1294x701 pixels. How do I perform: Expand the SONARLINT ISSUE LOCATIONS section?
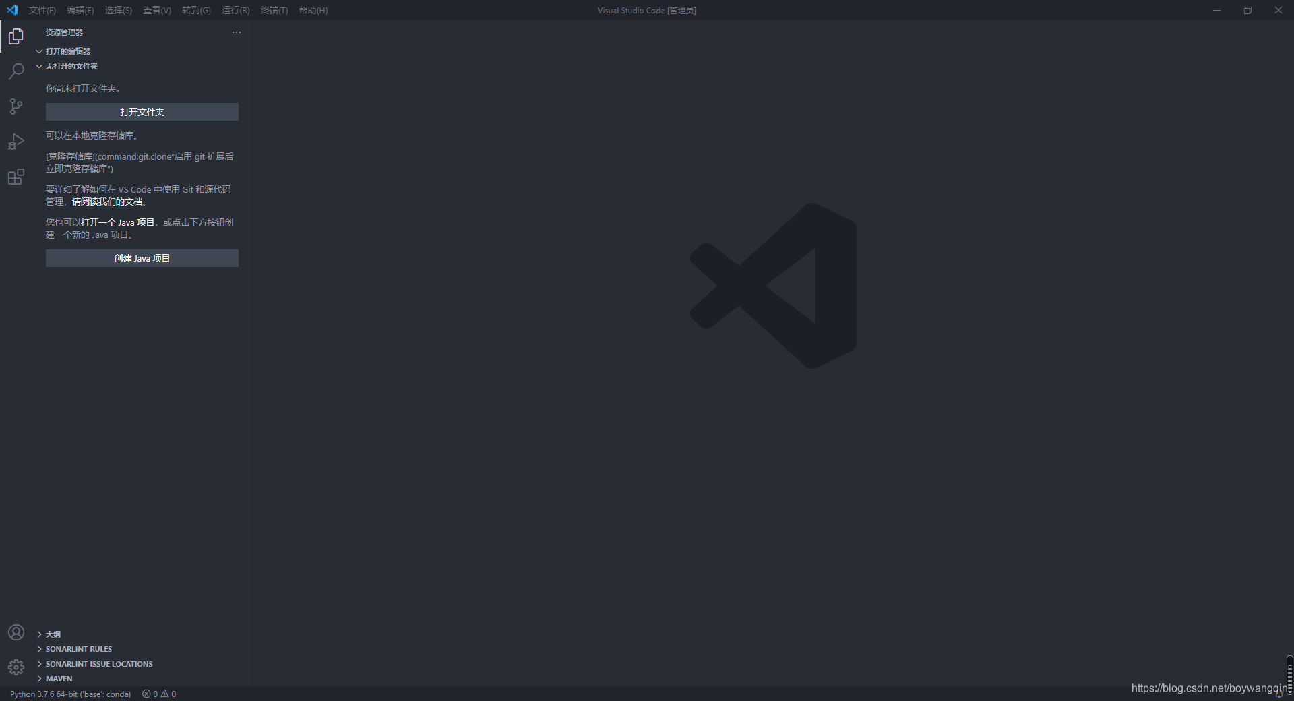(x=143, y=664)
